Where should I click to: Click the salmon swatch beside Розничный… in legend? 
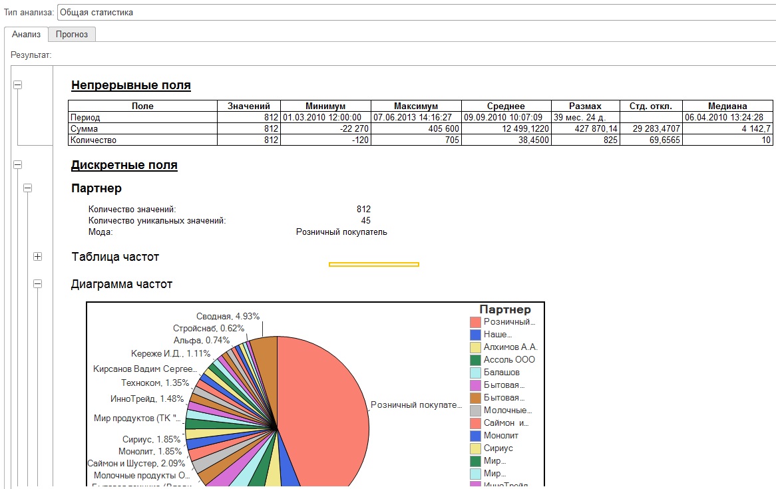pyautogui.click(x=475, y=322)
